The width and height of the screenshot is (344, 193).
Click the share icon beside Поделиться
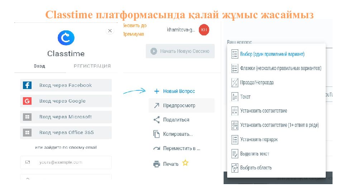click(x=157, y=120)
